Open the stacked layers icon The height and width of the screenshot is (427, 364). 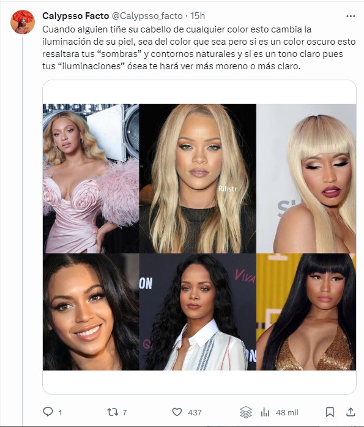pos(246,412)
